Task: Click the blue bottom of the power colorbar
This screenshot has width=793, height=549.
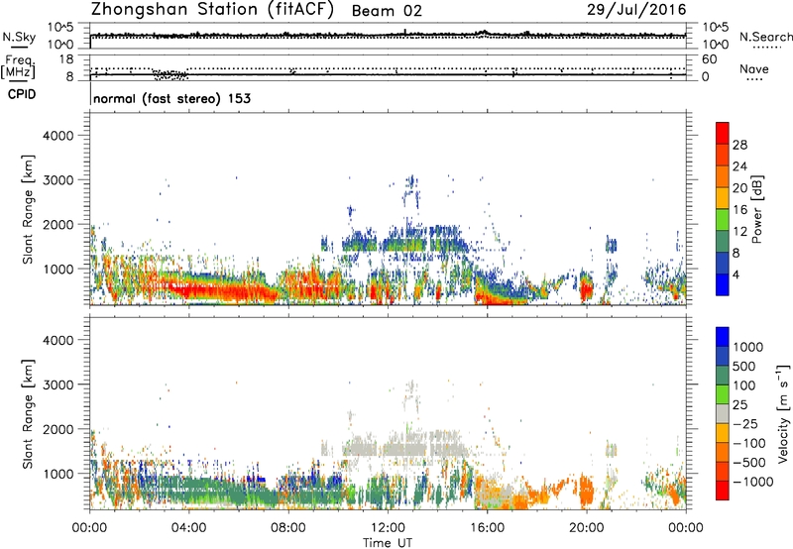Action: pyautogui.click(x=723, y=284)
